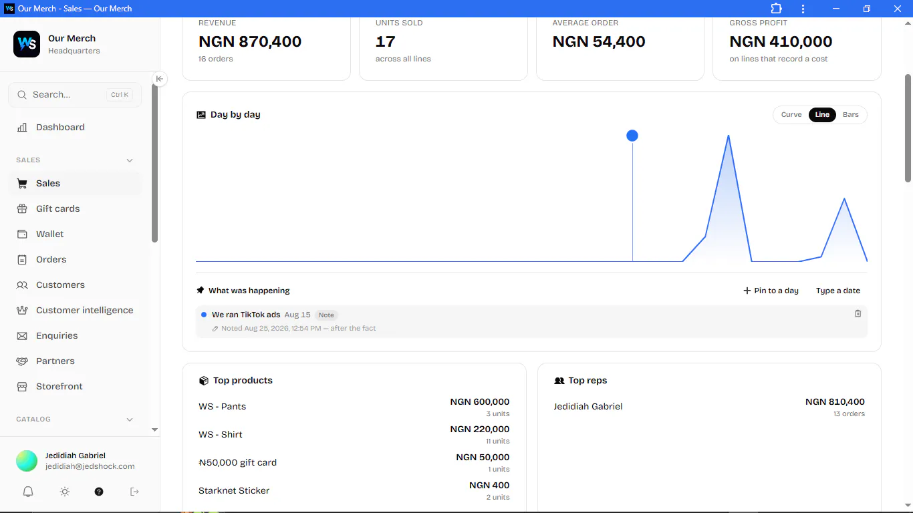The width and height of the screenshot is (913, 513).
Task: Click the Top products box icon
Action: click(x=204, y=381)
